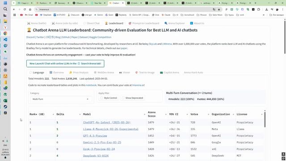The height and width of the screenshot is (161, 286).
Task: Sort by the Rank (UB) column arrow
Action: pos(53,114)
